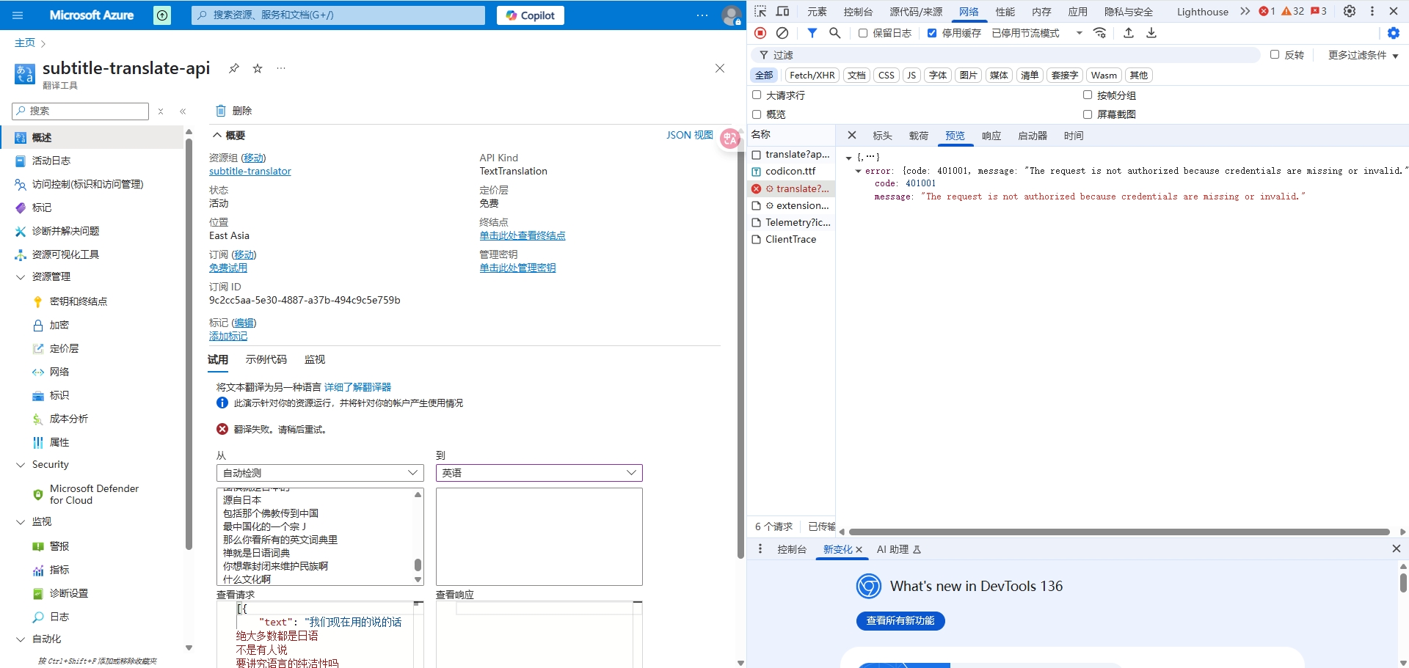
Task: Select the Fetch/XHR filter chip
Action: [812, 75]
